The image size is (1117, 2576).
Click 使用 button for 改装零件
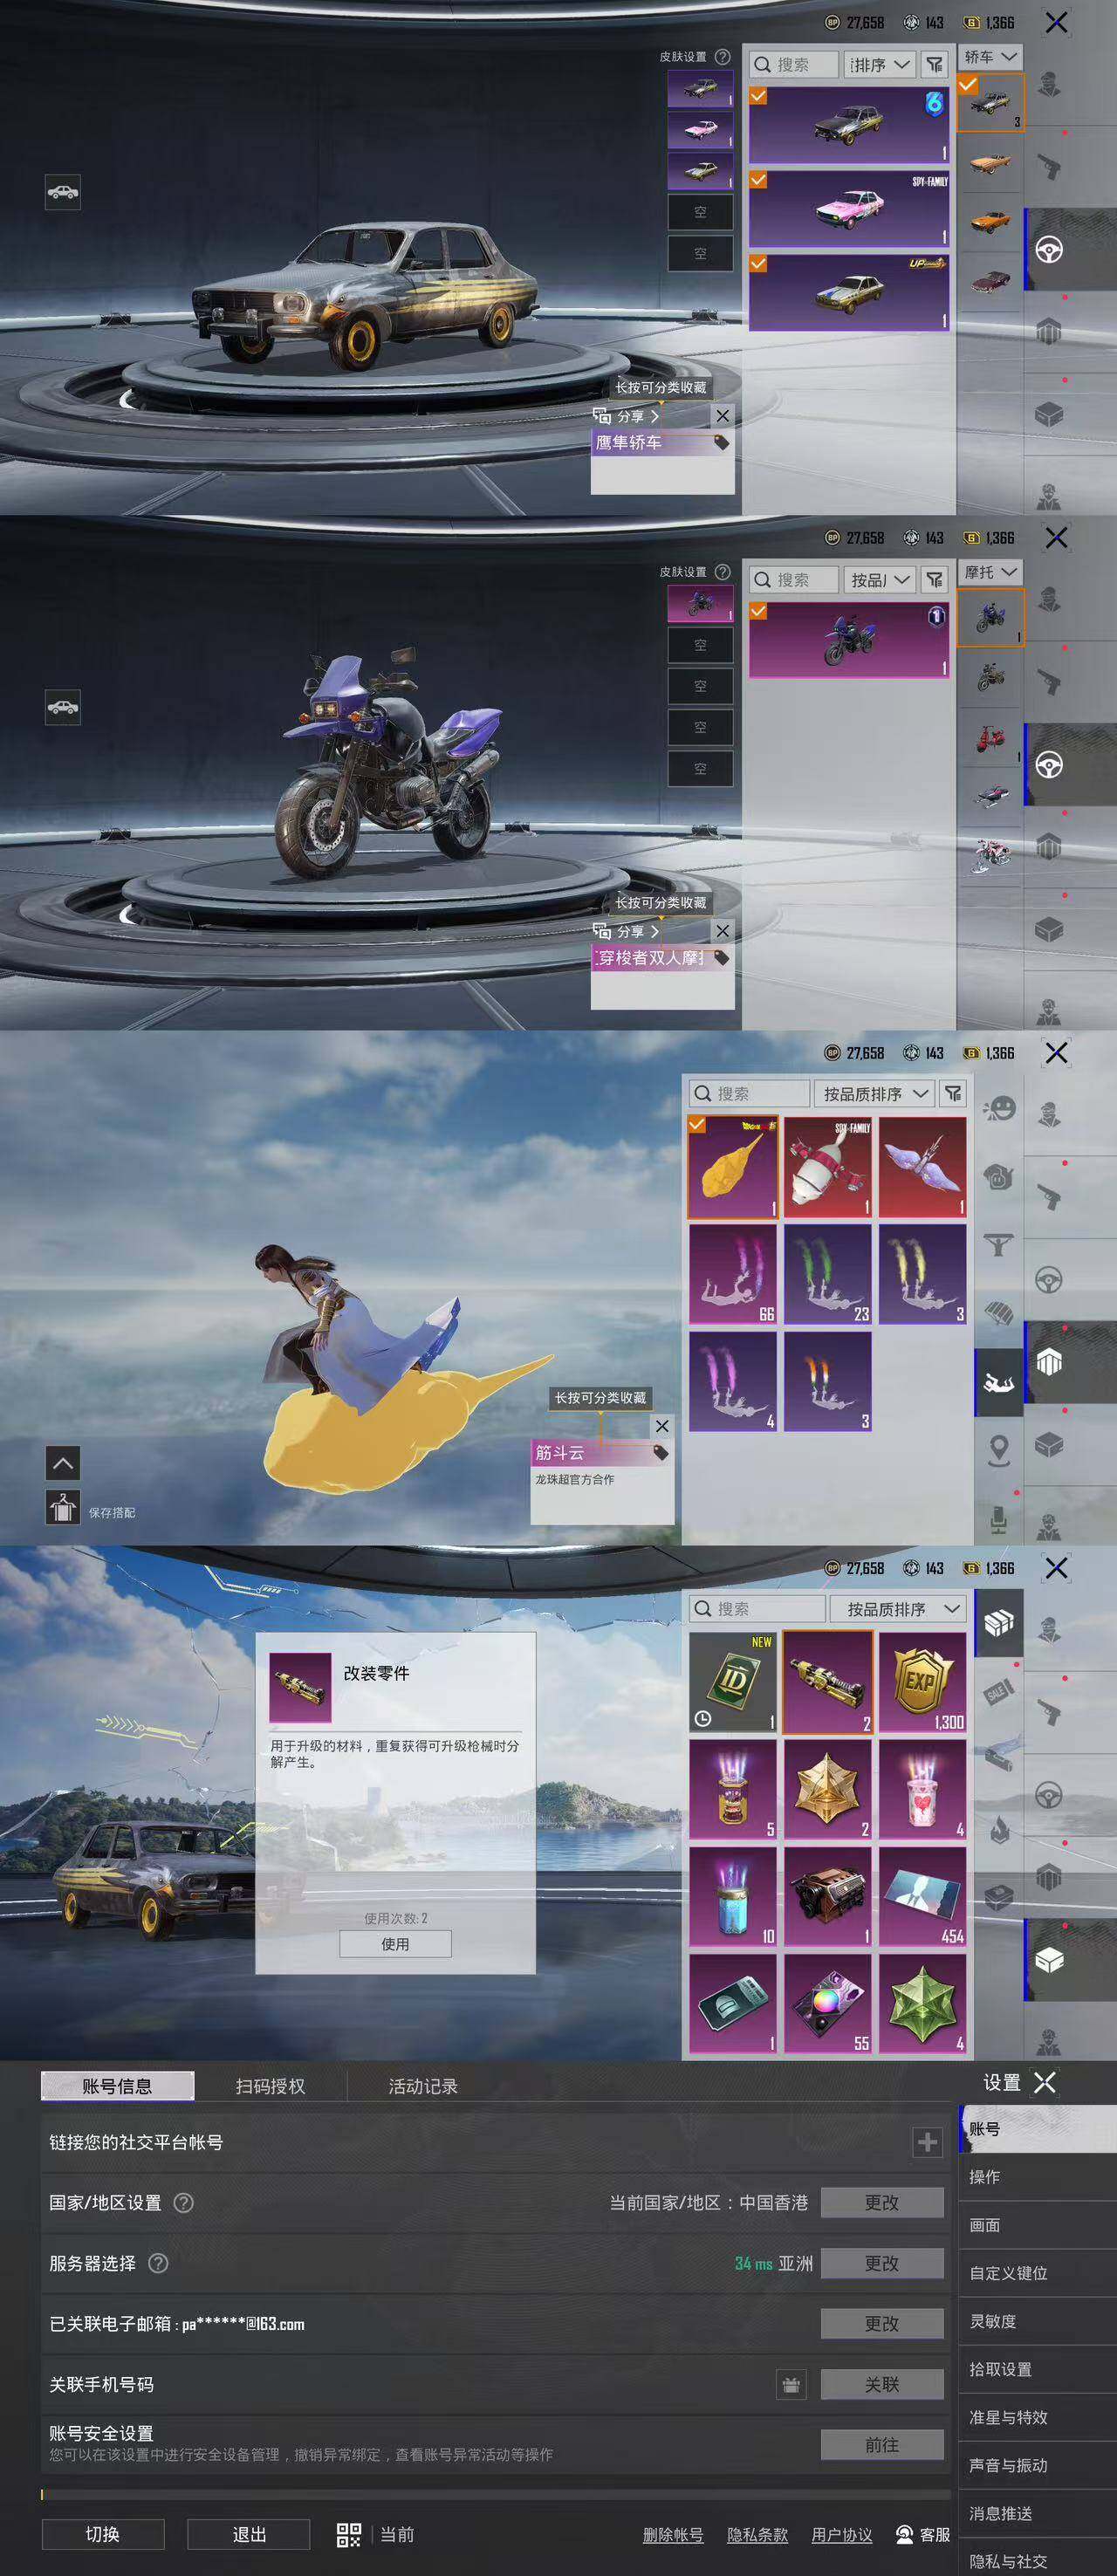(x=395, y=1944)
